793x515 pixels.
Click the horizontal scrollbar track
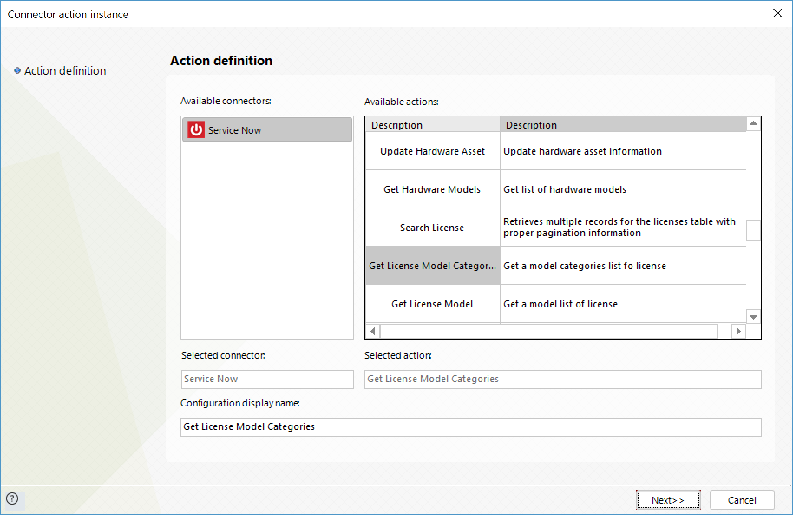pos(549,331)
